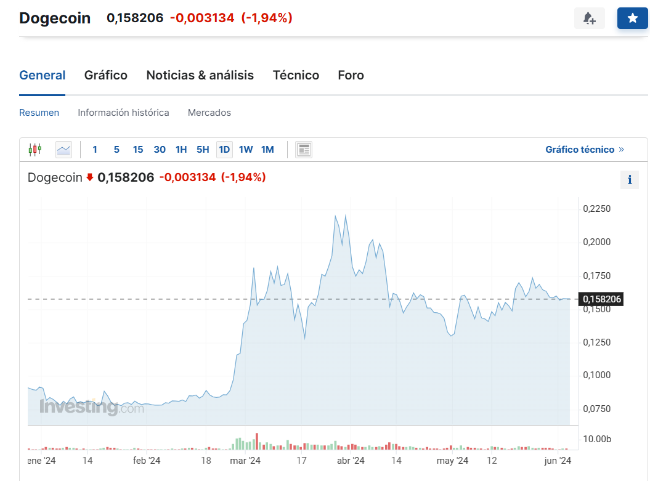Open the Técnico tab

point(296,75)
